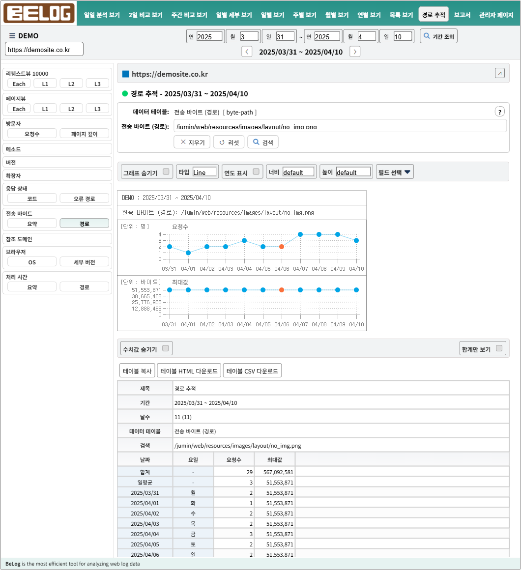Click the 567,092,581 total cell

click(274, 472)
